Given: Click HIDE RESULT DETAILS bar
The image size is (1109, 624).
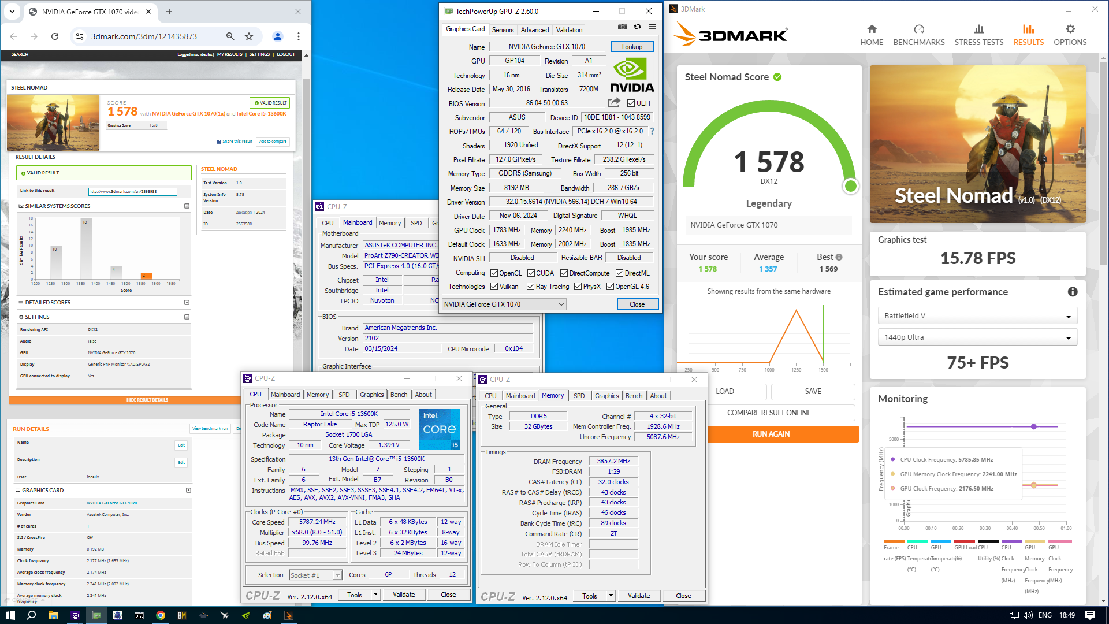Looking at the screenshot, I should 147,400.
